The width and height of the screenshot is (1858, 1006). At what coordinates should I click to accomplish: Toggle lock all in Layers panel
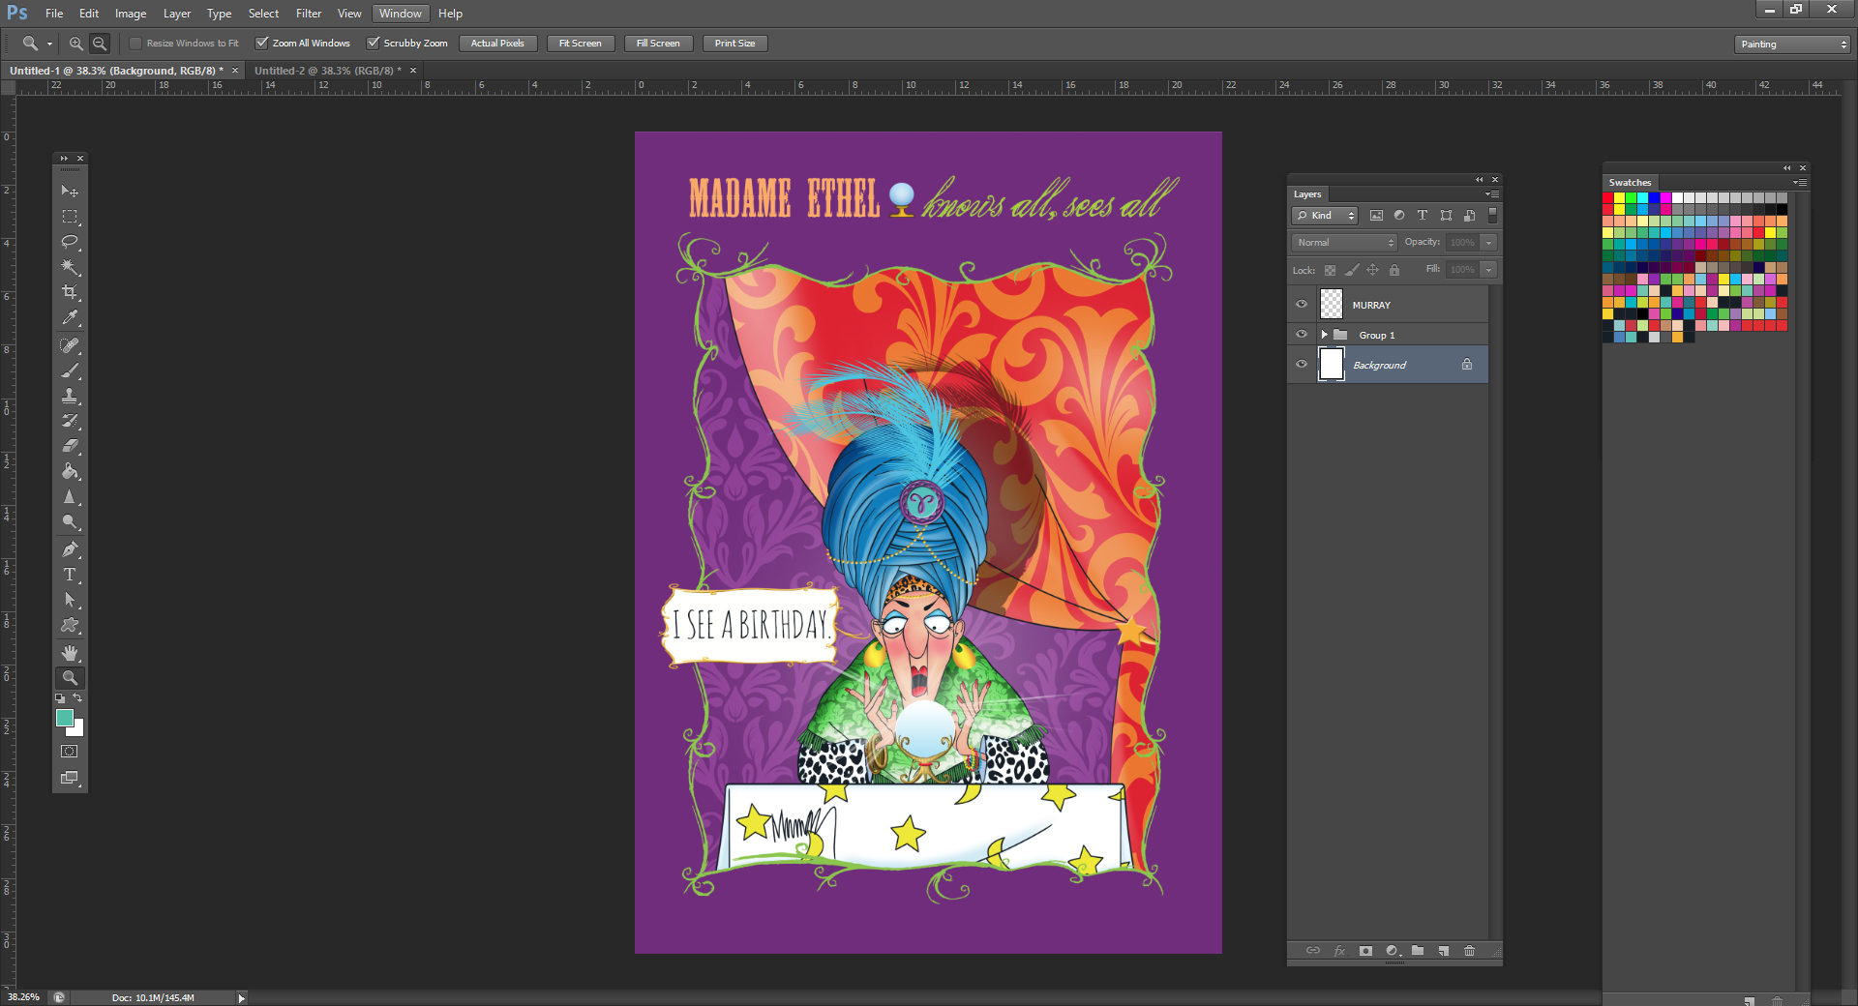[1394, 270]
